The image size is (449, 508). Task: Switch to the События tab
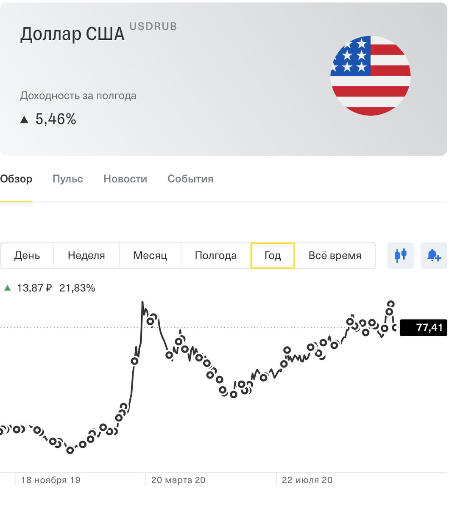[190, 179]
